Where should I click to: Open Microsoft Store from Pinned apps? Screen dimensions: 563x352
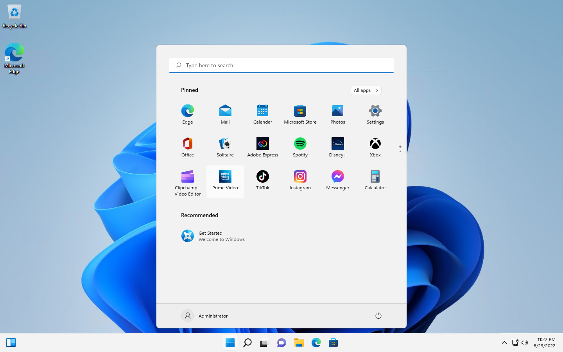coord(300,114)
